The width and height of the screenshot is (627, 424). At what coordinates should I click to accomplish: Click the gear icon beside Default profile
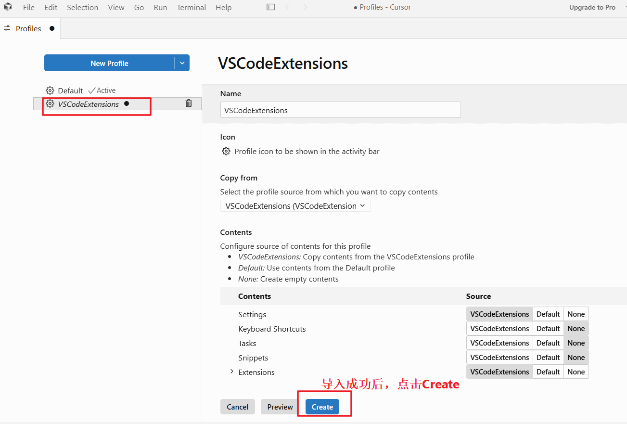(50, 90)
